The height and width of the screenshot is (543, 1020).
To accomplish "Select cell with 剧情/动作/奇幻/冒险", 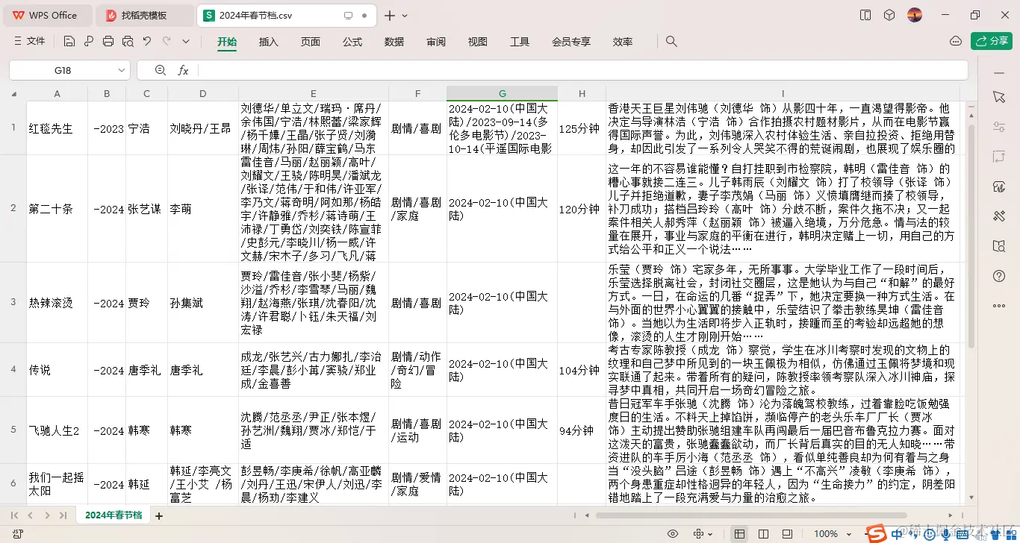I will pyautogui.click(x=417, y=370).
